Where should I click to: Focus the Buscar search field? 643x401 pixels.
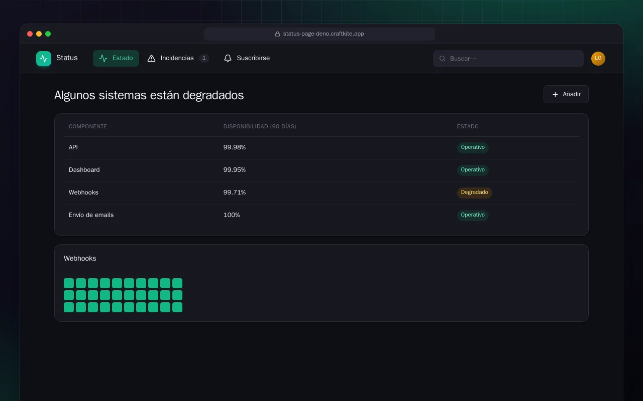(508, 59)
